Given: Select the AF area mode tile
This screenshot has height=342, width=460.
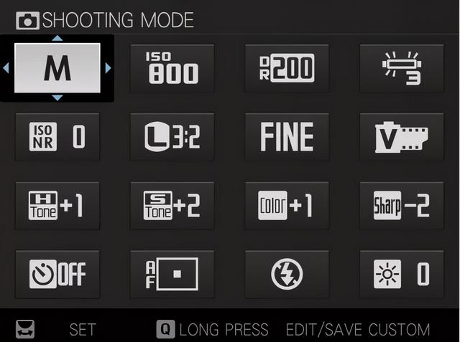Looking at the screenshot, I should [172, 274].
